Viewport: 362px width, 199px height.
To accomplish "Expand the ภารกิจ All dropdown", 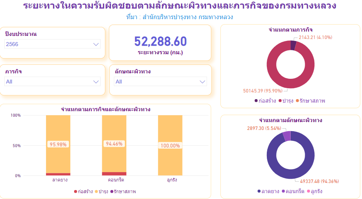I will [52, 82].
